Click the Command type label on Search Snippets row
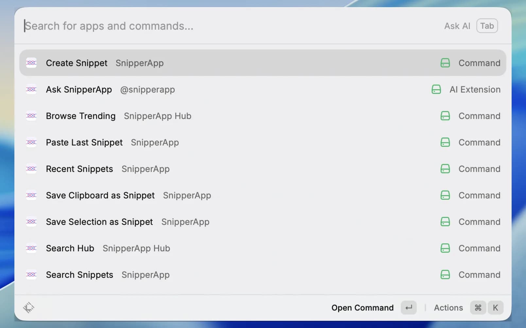 pyautogui.click(x=479, y=274)
